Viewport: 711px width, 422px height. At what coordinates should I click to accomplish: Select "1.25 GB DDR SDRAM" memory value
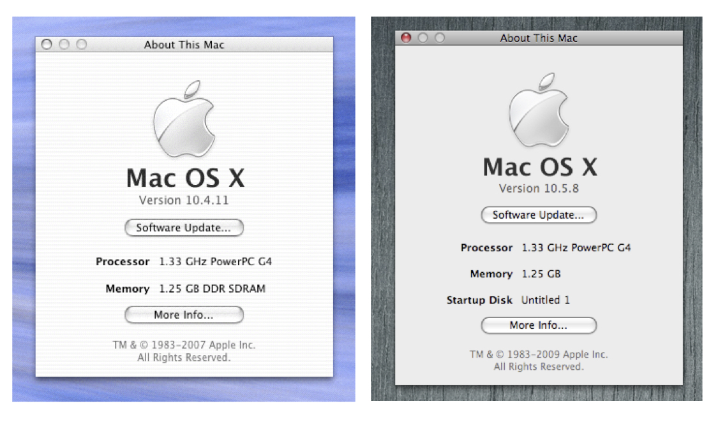(x=212, y=289)
